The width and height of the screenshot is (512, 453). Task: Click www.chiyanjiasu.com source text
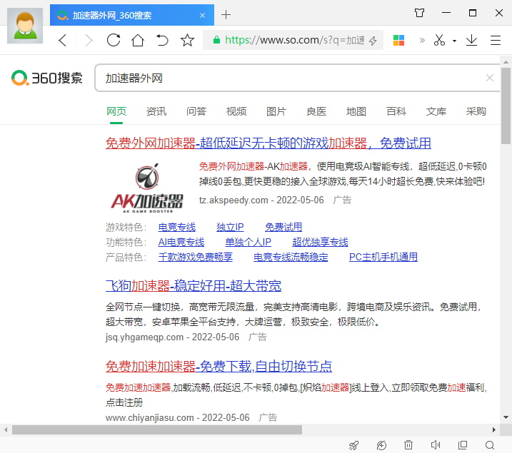[149, 417]
